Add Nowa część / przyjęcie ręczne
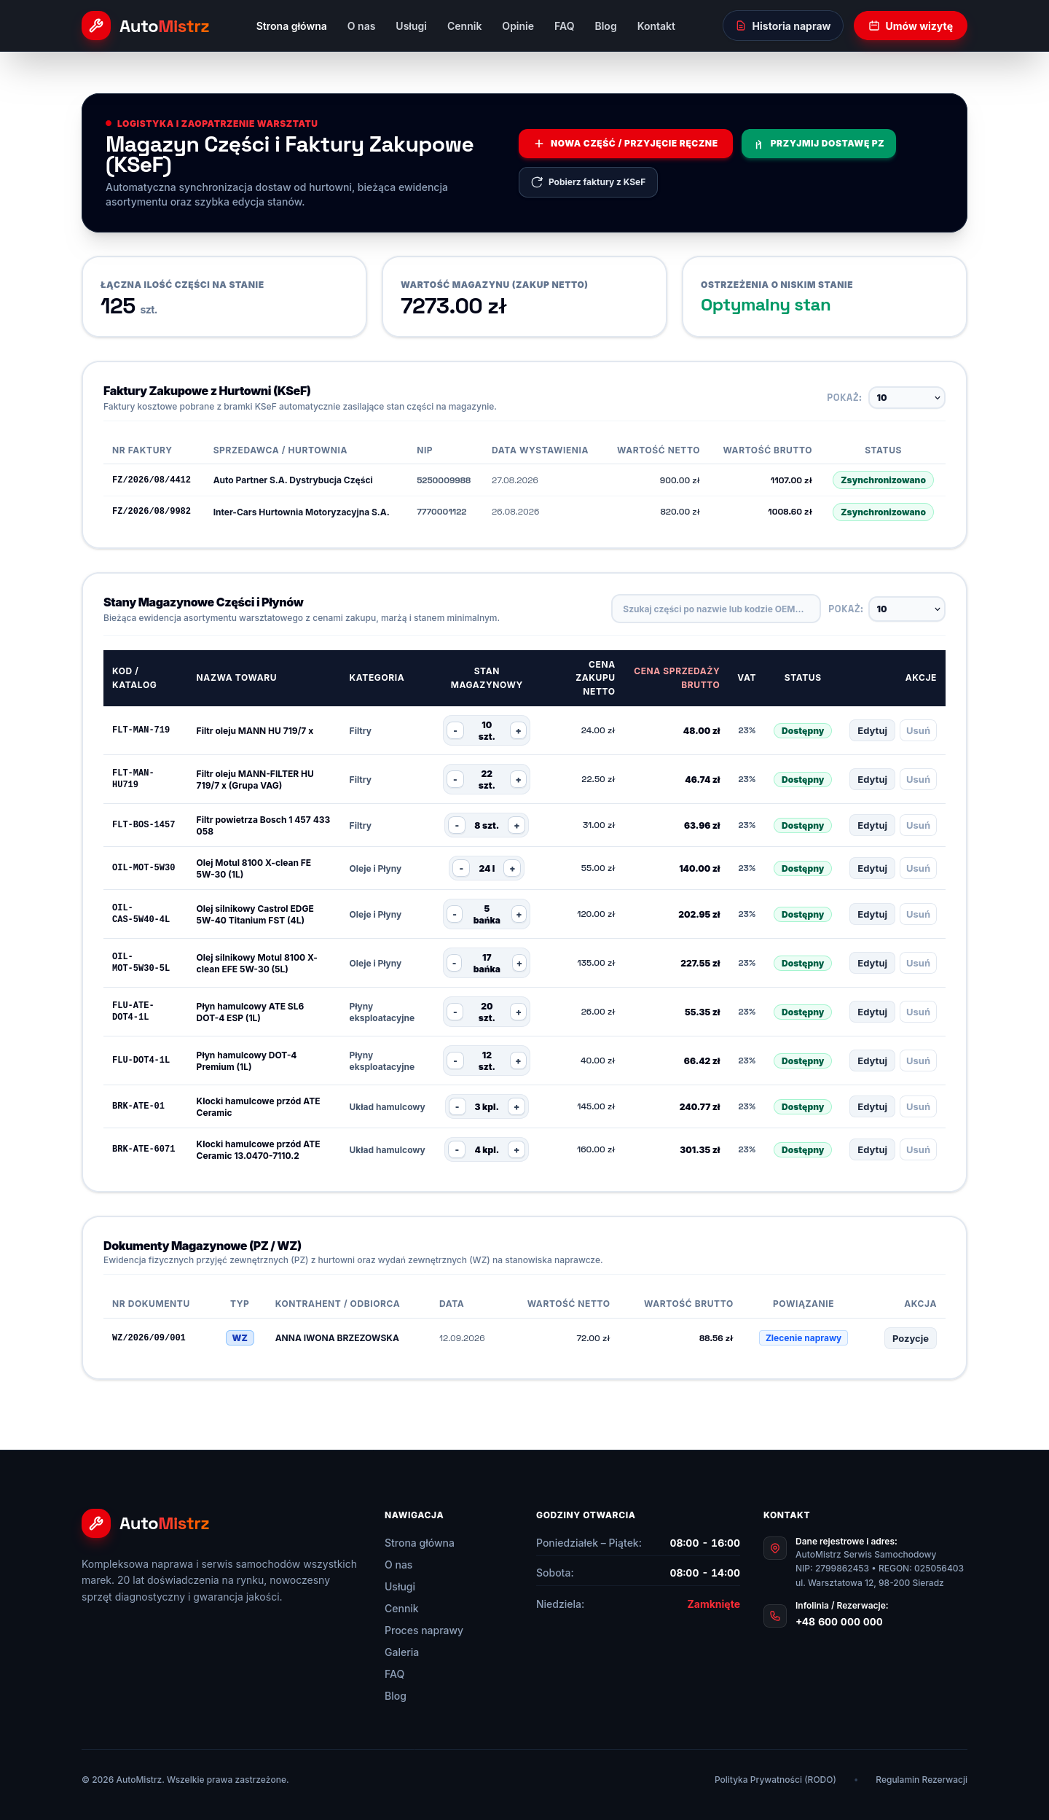Screen dimensions: 1049x1820 click(x=625, y=144)
